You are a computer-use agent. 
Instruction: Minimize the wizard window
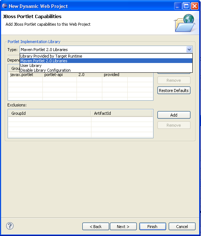[178, 6]
